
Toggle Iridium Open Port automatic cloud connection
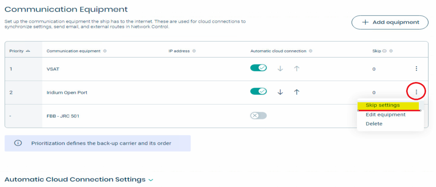click(258, 91)
